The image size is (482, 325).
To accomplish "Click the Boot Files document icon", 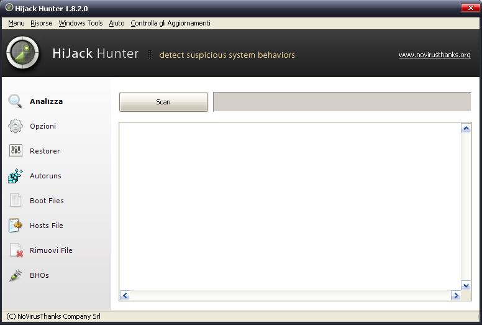I will pos(16,201).
